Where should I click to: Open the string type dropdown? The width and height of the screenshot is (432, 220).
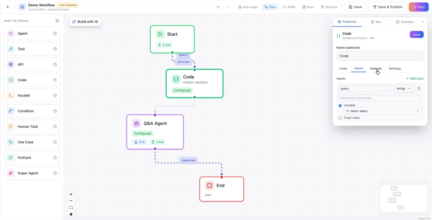[x=404, y=89]
